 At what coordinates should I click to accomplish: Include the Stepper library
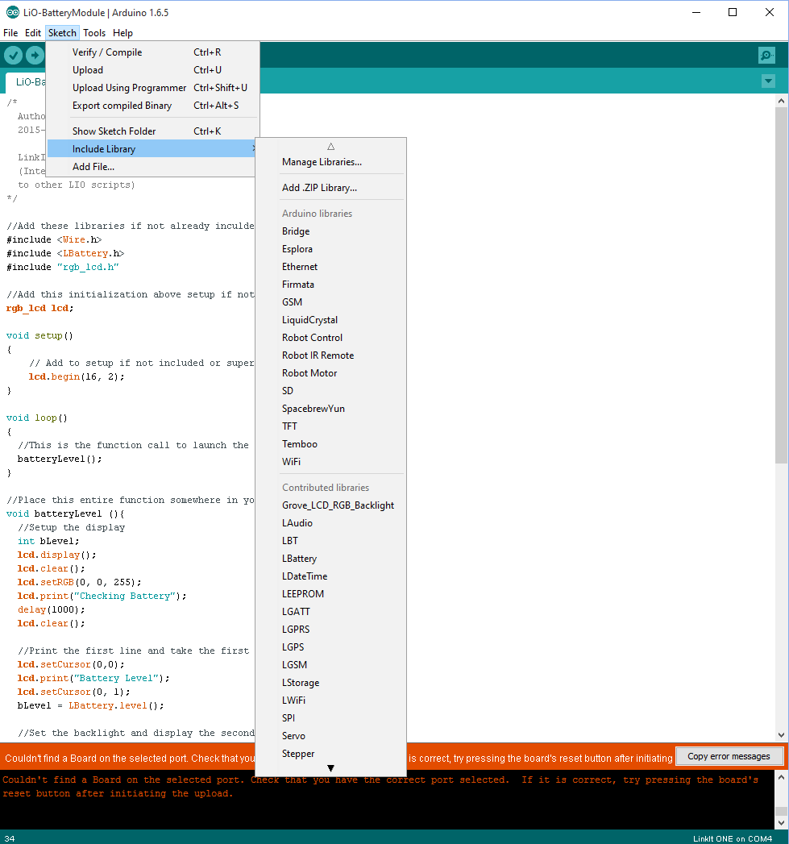pyautogui.click(x=330, y=754)
